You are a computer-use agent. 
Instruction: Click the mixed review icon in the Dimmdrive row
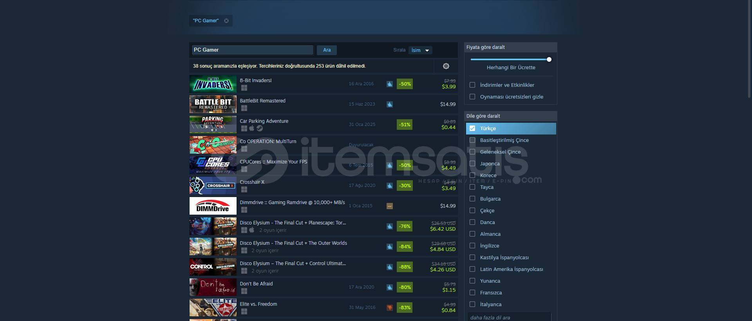click(390, 206)
